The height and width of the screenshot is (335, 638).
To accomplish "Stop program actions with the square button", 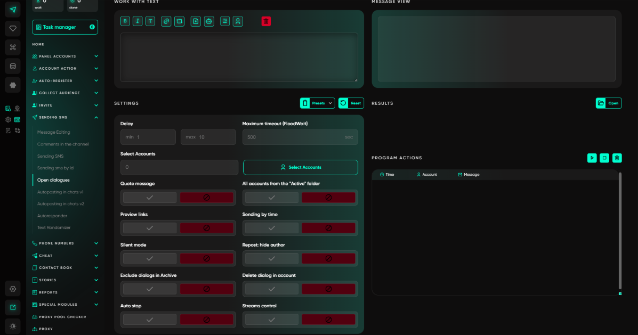I will tap(604, 158).
